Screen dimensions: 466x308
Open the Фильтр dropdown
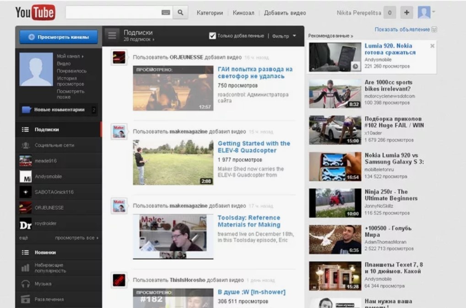pyautogui.click(x=284, y=36)
